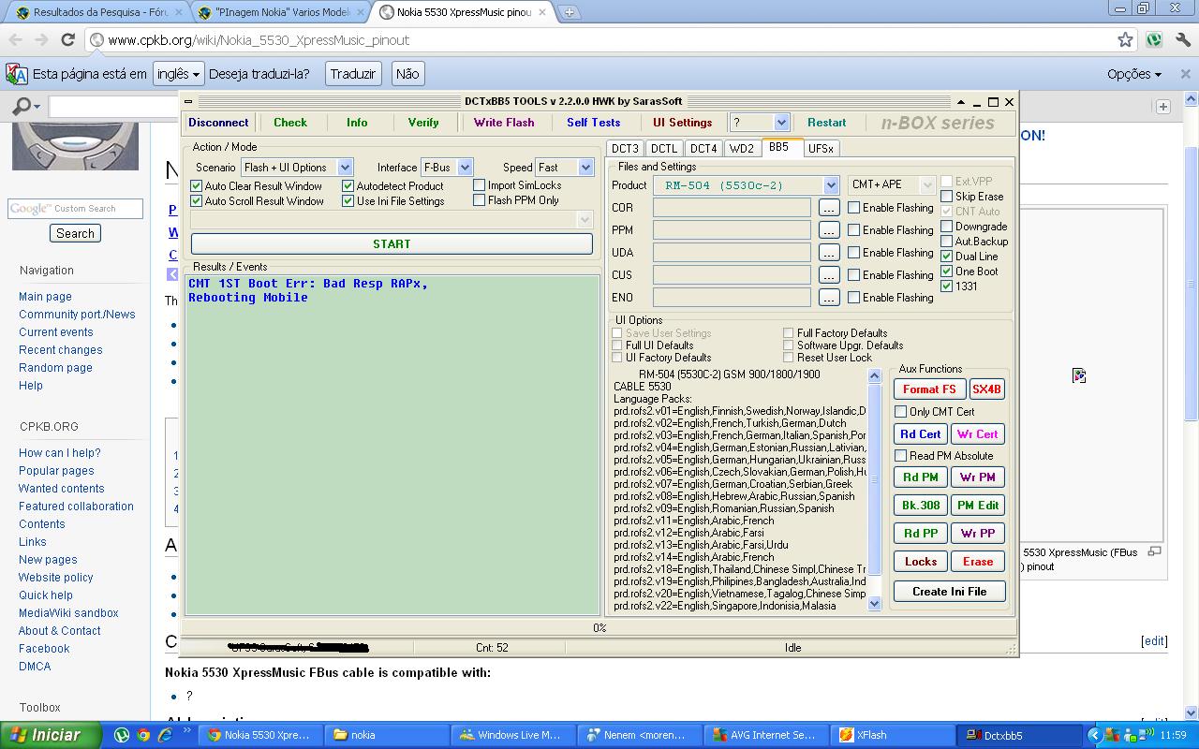The width and height of the screenshot is (1199, 749).
Task: Switch to the DCT4 tab
Action: (x=703, y=148)
